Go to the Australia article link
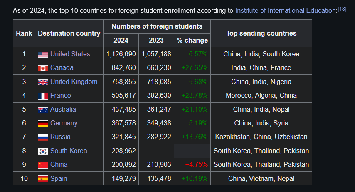The height and width of the screenshot is (192, 355). pos(63,109)
